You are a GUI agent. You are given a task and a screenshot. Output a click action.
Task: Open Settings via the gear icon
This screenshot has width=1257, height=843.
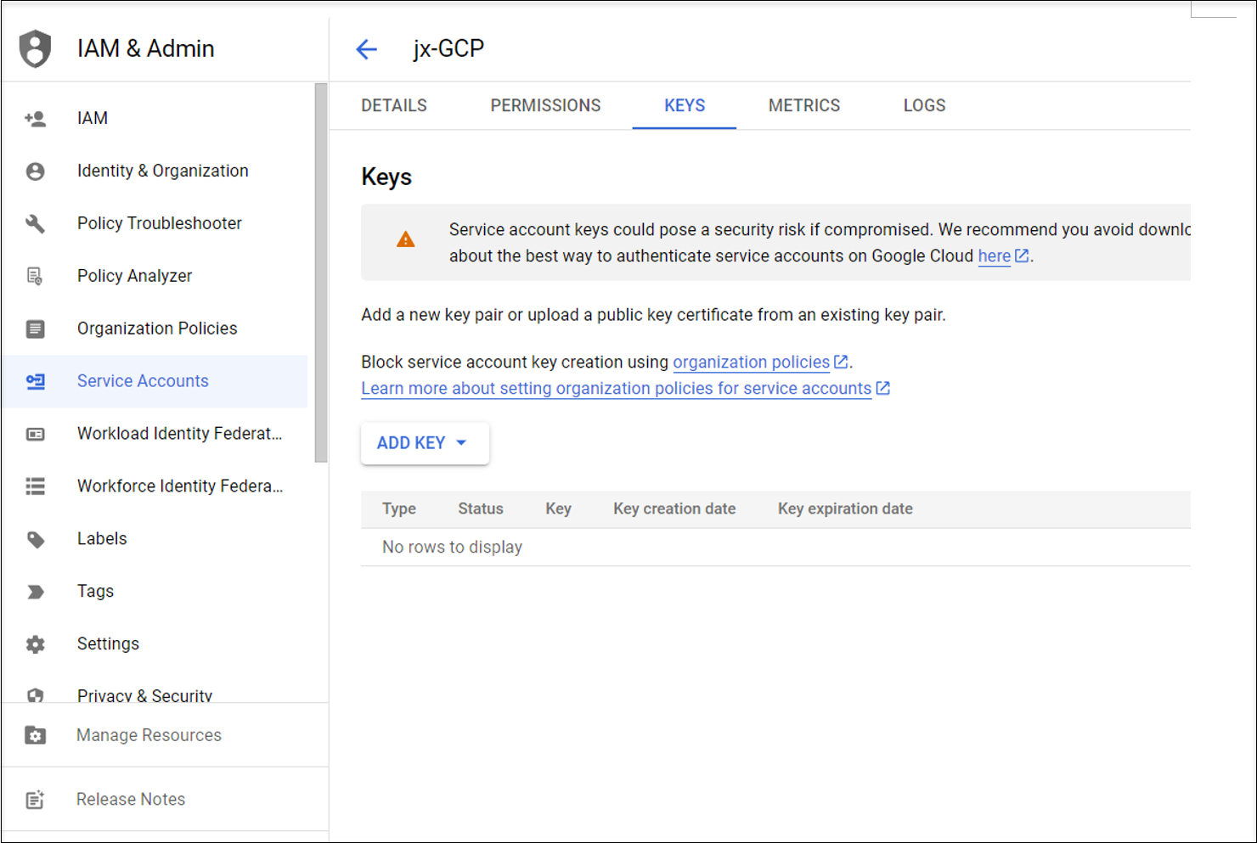point(35,643)
